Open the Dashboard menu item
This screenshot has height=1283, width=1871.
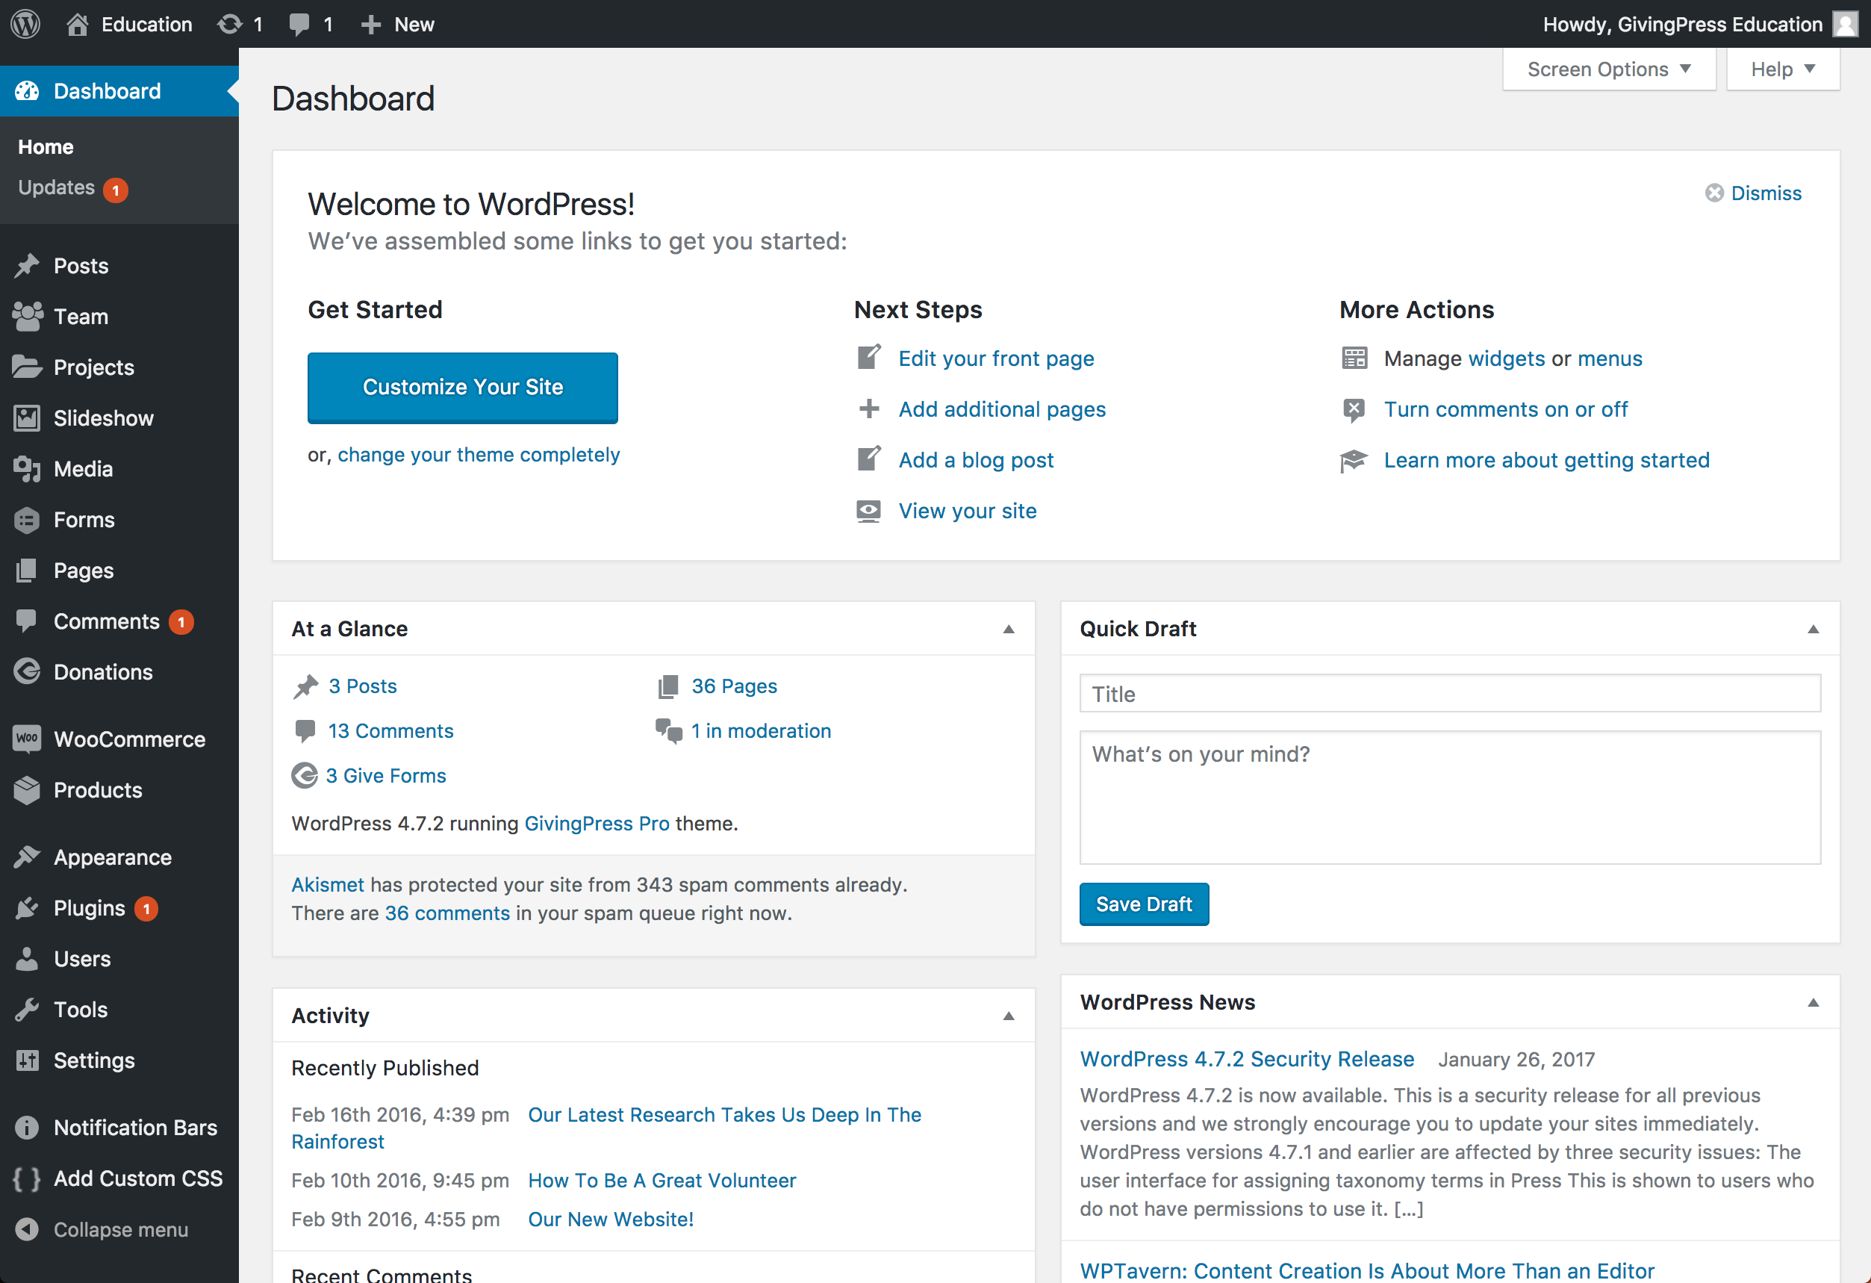pyautogui.click(x=119, y=91)
